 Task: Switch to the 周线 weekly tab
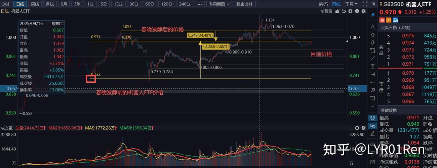point(35,4)
